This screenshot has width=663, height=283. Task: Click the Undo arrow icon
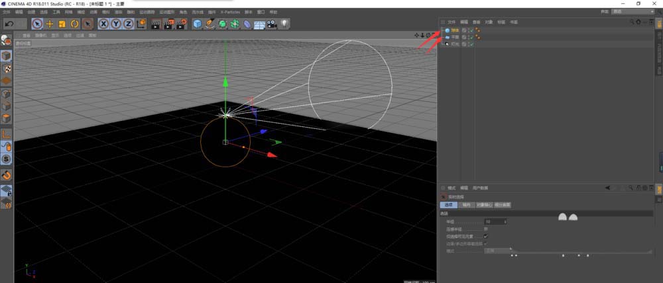pyautogui.click(x=9, y=24)
